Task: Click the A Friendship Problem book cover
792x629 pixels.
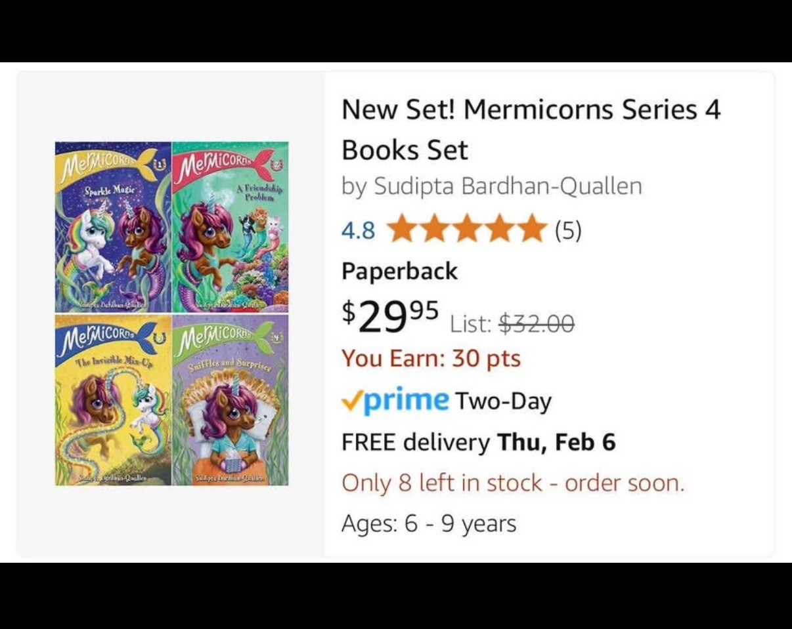Action: (x=230, y=227)
